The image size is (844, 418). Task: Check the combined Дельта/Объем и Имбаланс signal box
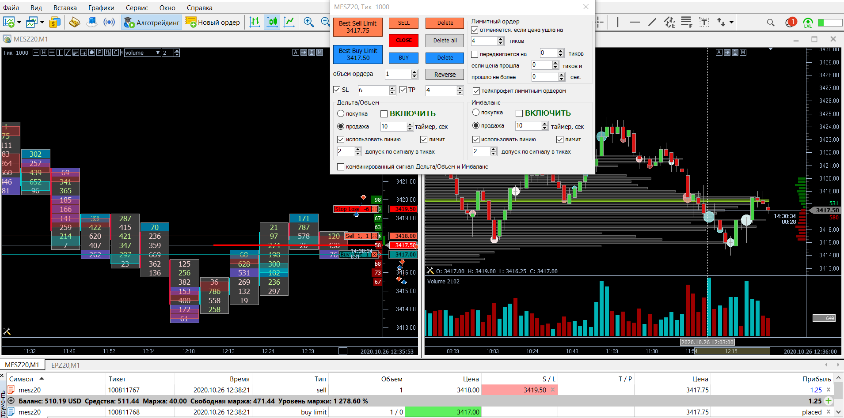coord(341,167)
